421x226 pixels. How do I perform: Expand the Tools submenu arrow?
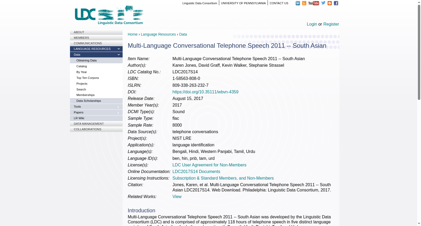118,107
